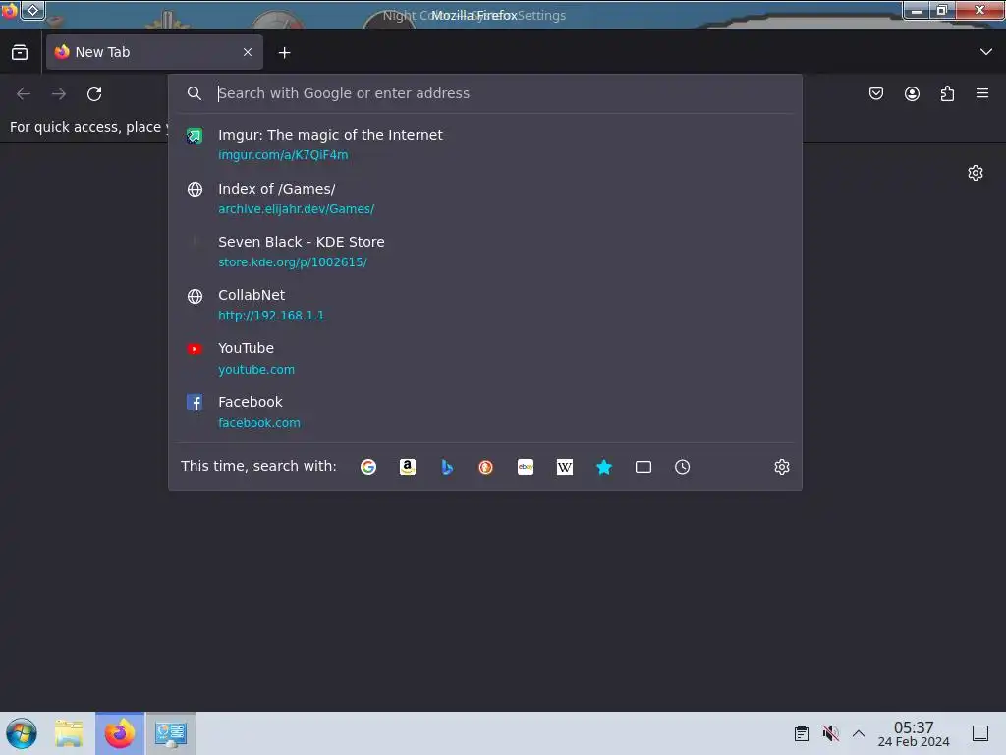Select the New Tab tab

point(154,52)
